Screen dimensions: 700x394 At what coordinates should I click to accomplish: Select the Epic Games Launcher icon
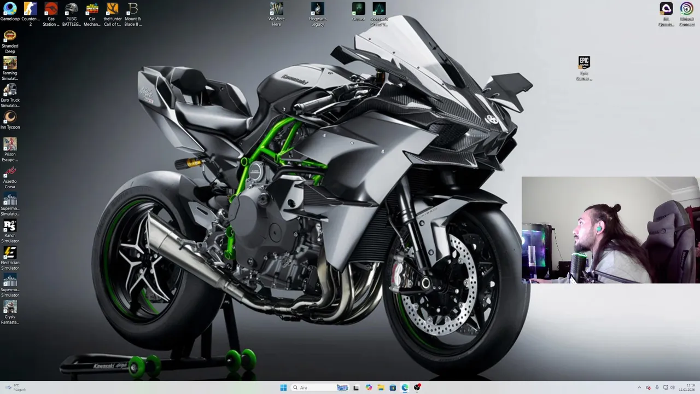(x=584, y=68)
